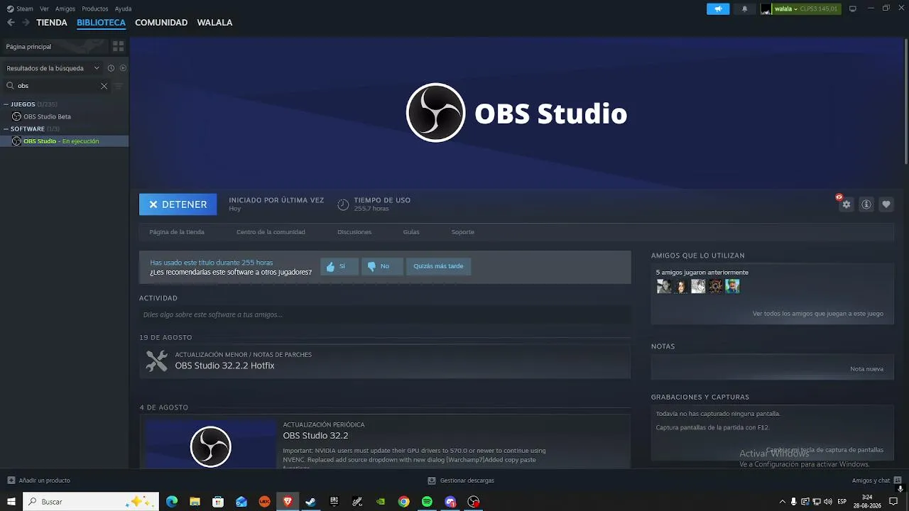The height and width of the screenshot is (511, 909).
Task: Click Ver todos los amigos link
Action: tap(818, 314)
